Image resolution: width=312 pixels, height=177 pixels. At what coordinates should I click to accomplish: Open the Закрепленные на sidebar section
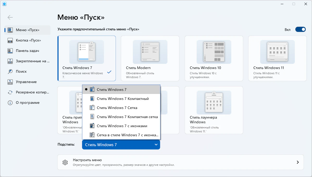27,61
